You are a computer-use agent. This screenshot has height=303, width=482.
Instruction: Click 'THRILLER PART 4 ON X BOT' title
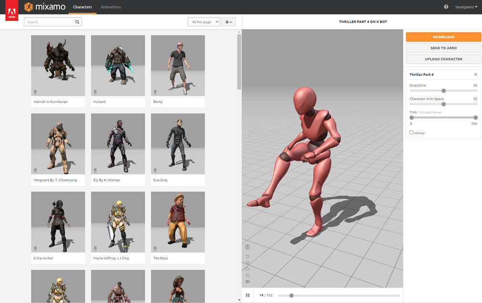point(363,22)
